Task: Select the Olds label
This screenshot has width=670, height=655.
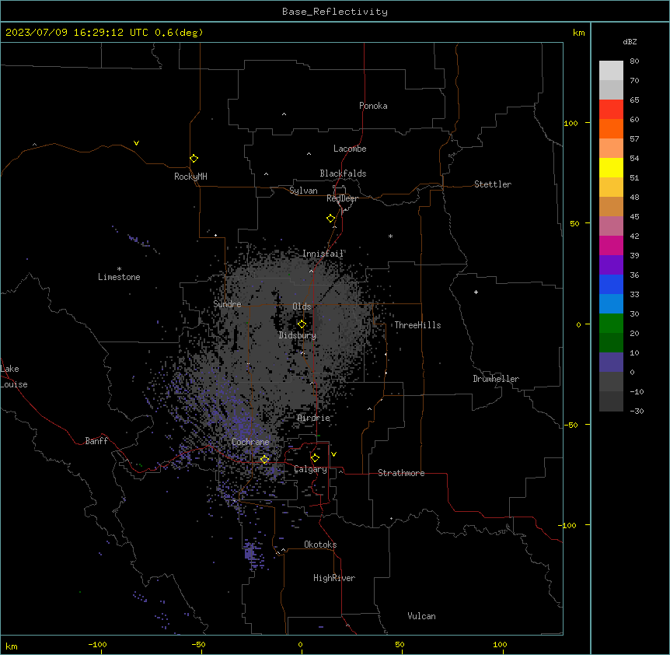Action: [302, 306]
